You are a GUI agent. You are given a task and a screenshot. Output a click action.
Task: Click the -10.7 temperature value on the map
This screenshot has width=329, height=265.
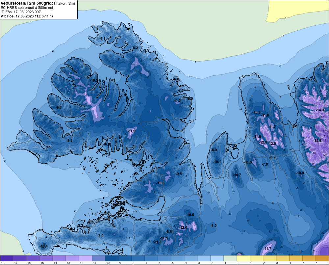237,175
